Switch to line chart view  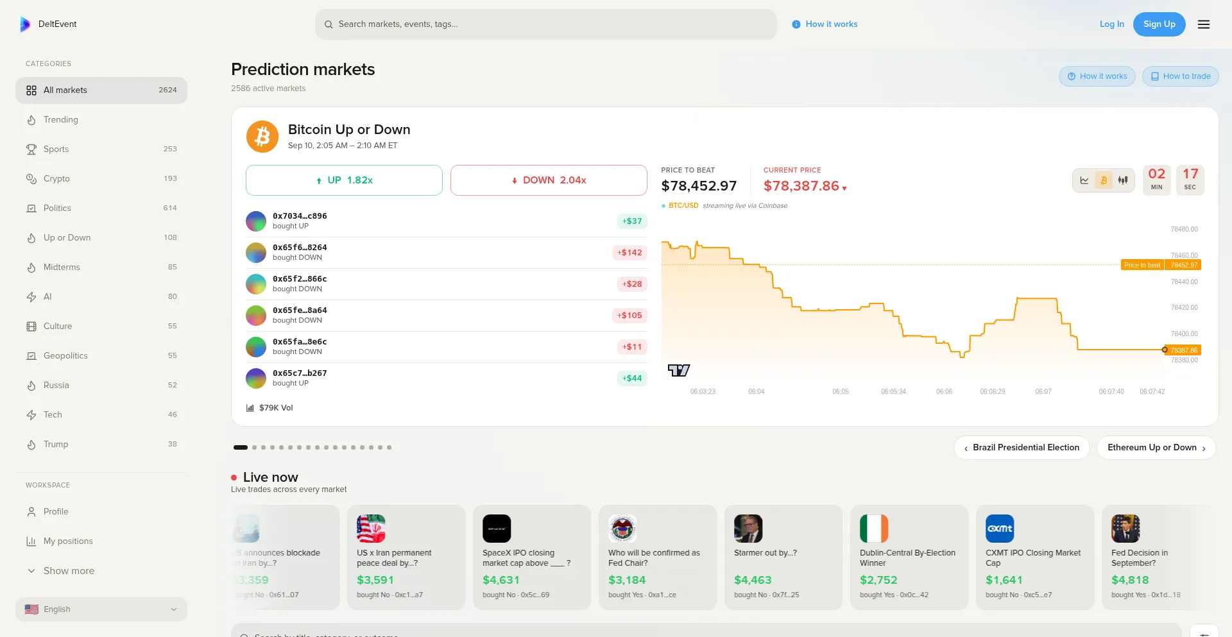(x=1084, y=180)
